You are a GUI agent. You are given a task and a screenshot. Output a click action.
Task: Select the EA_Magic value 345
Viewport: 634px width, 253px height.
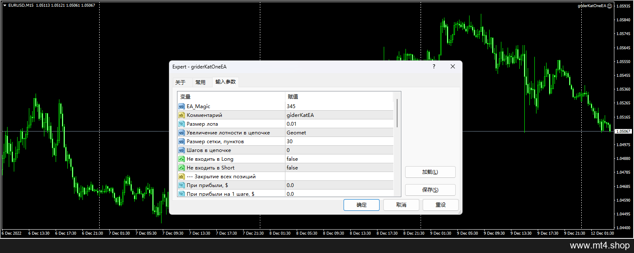click(x=291, y=106)
